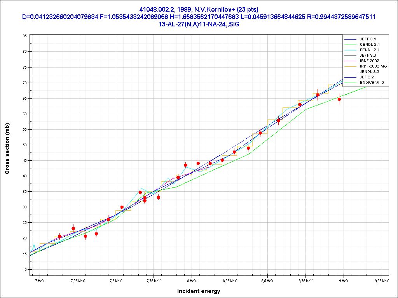This screenshot has width=398, height=298.
Task: Click the '50' y-axis tick label
Action: pyautogui.click(x=24, y=145)
